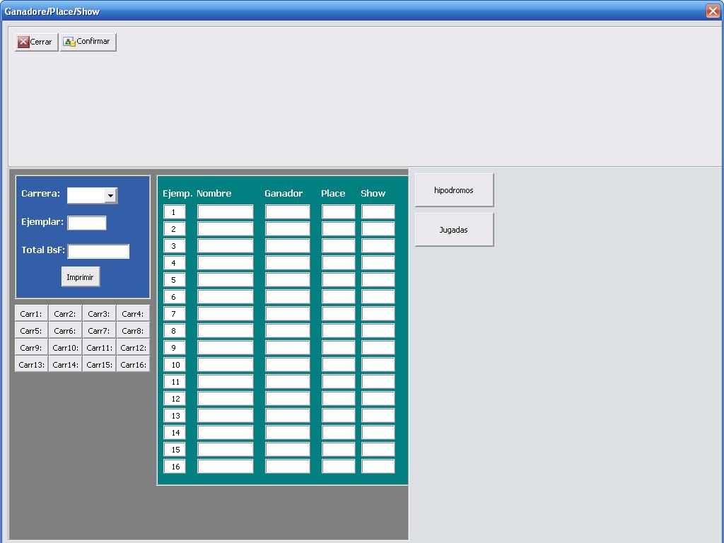The height and width of the screenshot is (543, 724).
Task: Click the Show column header
Action: point(373,194)
